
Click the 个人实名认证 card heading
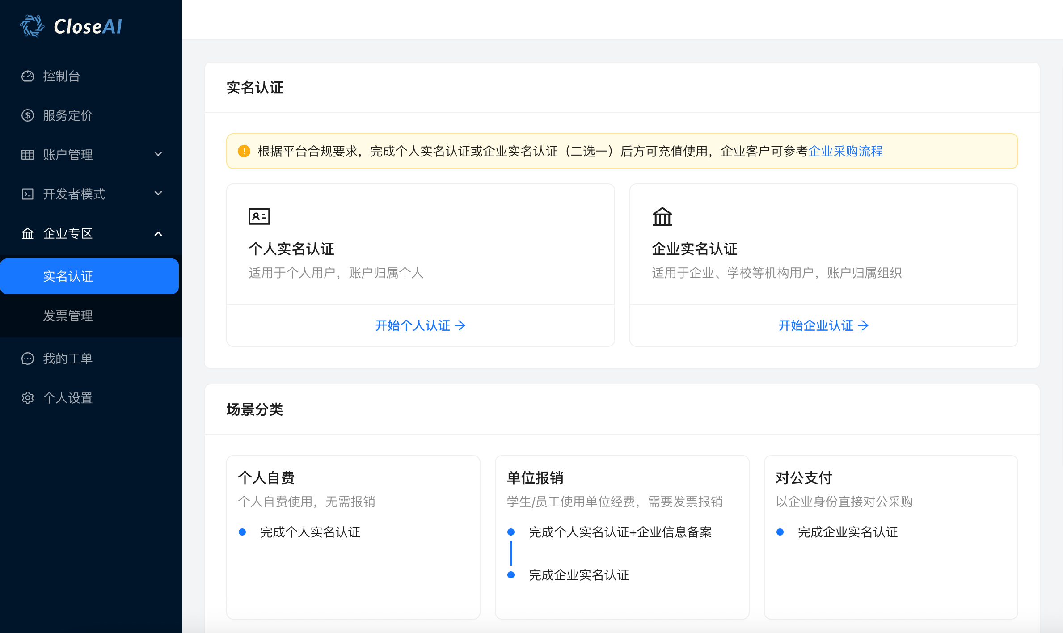coord(291,249)
